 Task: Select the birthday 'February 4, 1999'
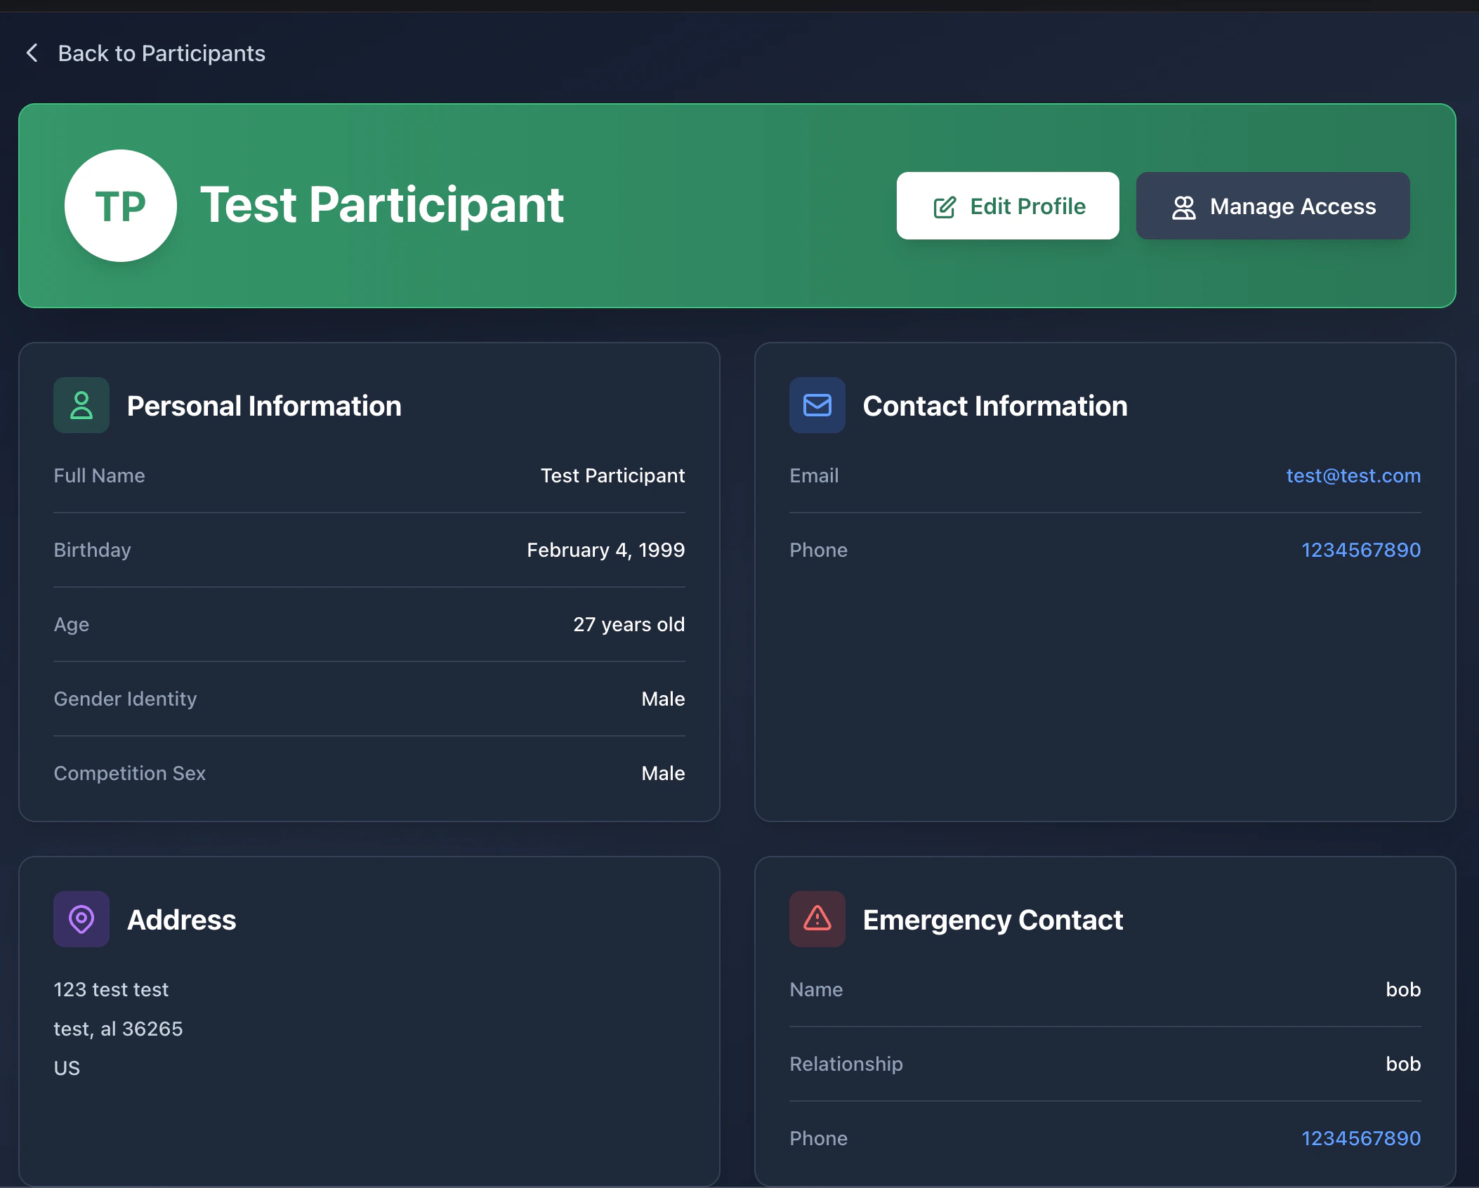pos(606,550)
